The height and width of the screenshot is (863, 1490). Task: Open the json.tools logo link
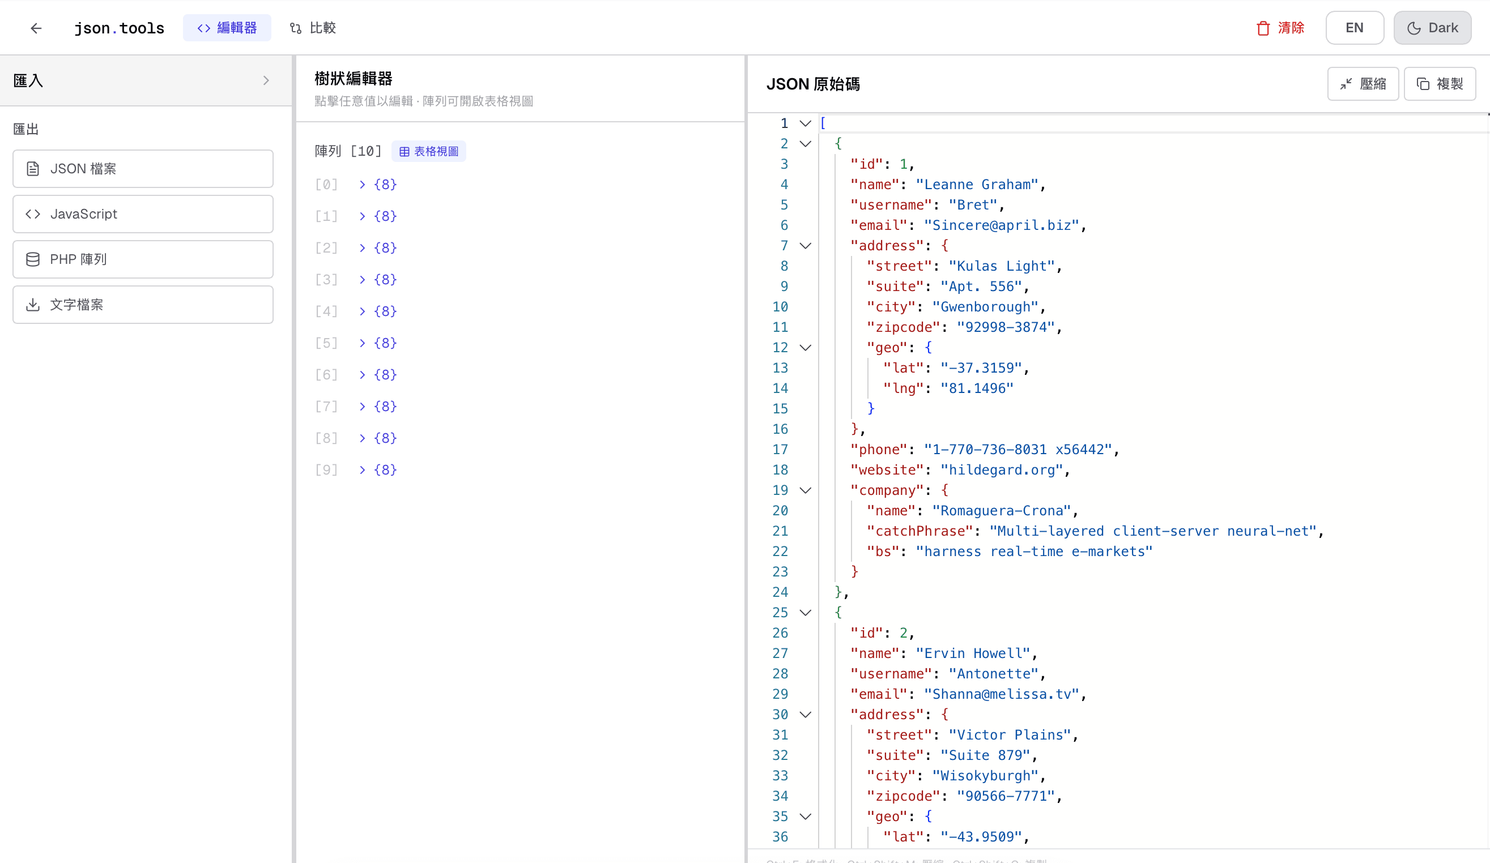119,28
